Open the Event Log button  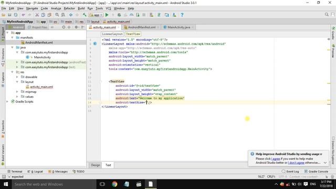(x=290, y=172)
